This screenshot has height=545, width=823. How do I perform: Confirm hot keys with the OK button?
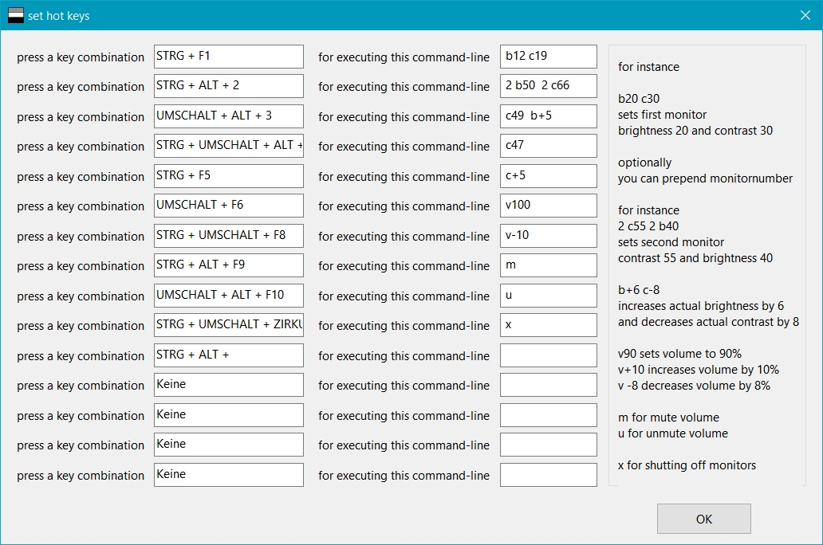click(x=704, y=519)
